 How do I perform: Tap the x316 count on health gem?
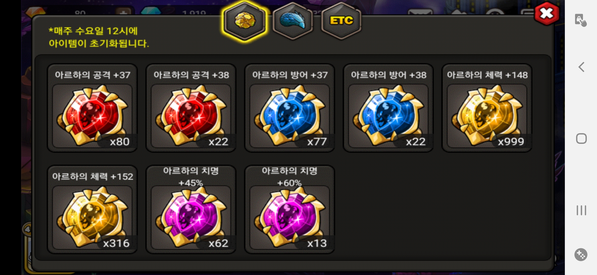(116, 243)
